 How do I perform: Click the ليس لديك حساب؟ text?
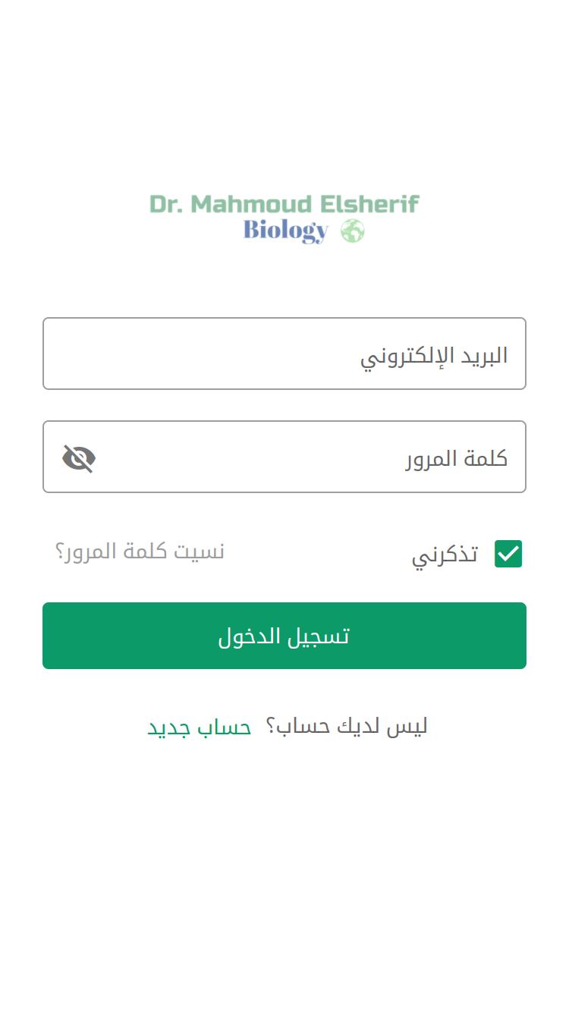coord(347,727)
